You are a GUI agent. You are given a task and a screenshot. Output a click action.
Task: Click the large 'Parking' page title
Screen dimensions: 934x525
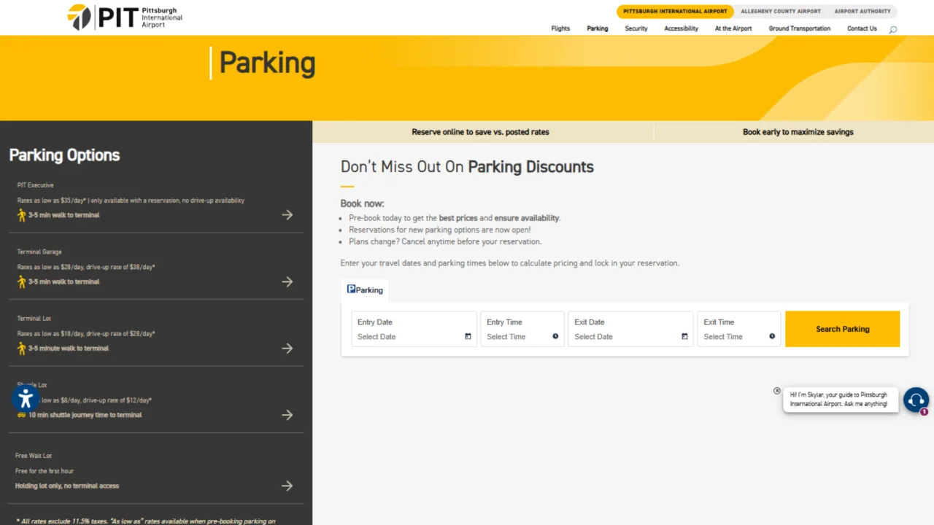pyautogui.click(x=267, y=63)
